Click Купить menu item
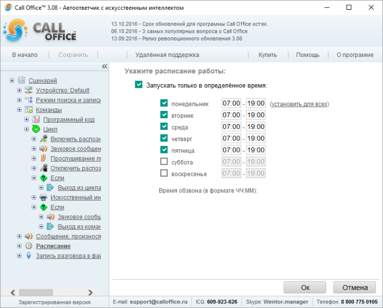The height and width of the screenshot is (308, 383). pyautogui.click(x=268, y=55)
